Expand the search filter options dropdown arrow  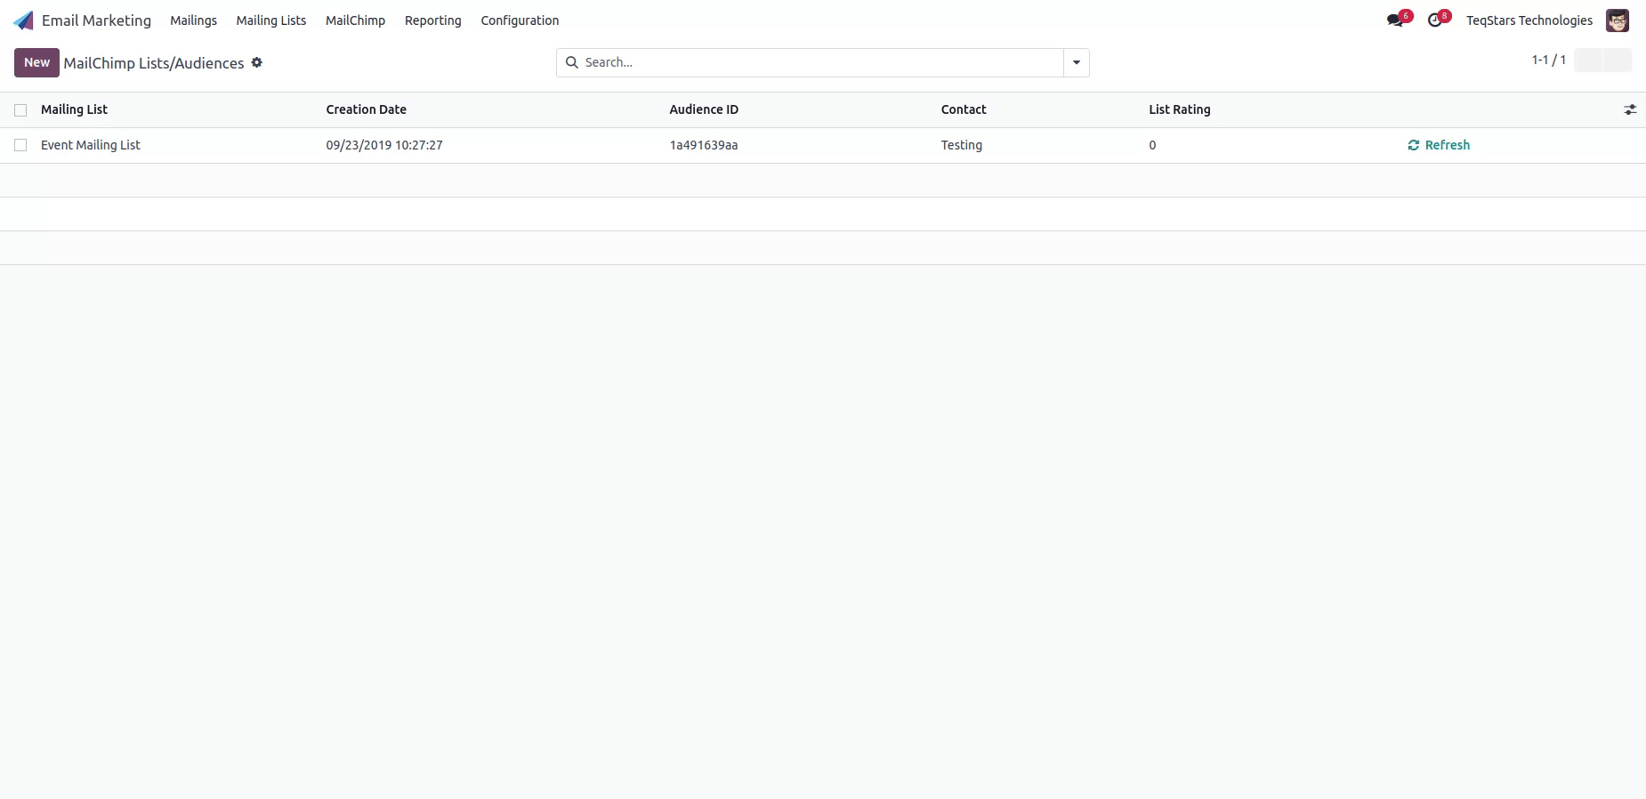click(1077, 62)
